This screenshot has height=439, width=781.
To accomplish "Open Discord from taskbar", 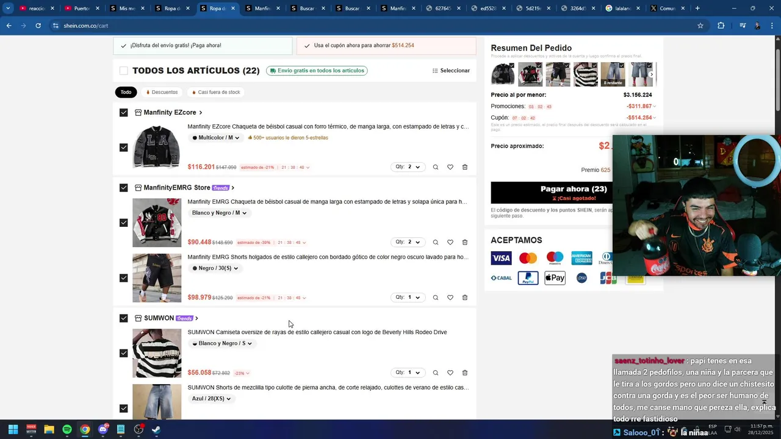I will click(103, 429).
